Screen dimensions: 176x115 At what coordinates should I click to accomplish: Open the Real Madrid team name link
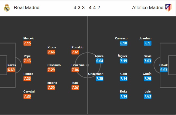pyautogui.click(x=27, y=8)
